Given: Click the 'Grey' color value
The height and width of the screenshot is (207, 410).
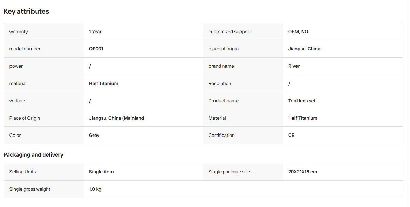Looking at the screenshot, I should (x=94, y=135).
